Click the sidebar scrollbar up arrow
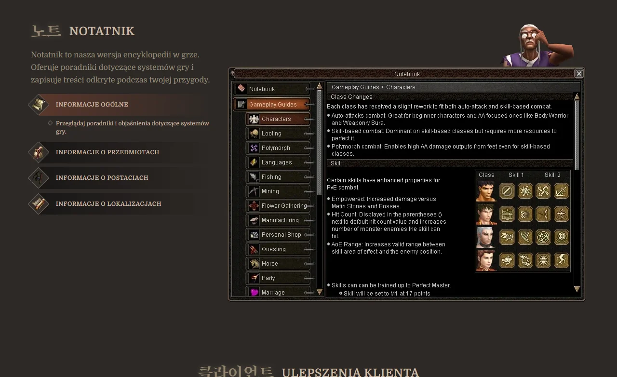The width and height of the screenshot is (617, 377). (319, 86)
